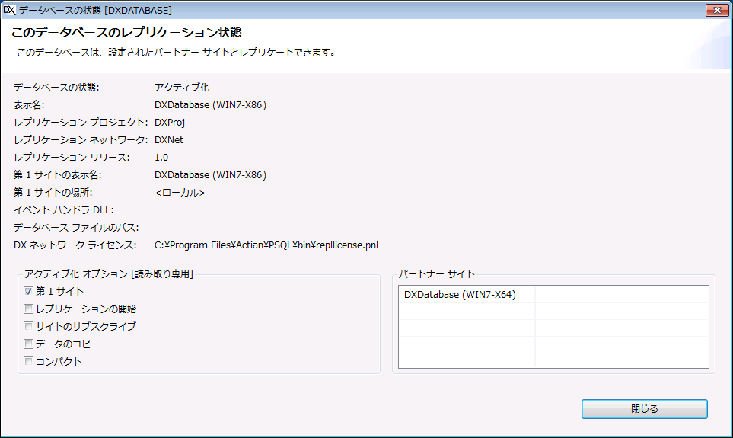Click the DX ネットワーク ライセンス file path value
Viewport: 733px width, 438px height.
[266, 245]
